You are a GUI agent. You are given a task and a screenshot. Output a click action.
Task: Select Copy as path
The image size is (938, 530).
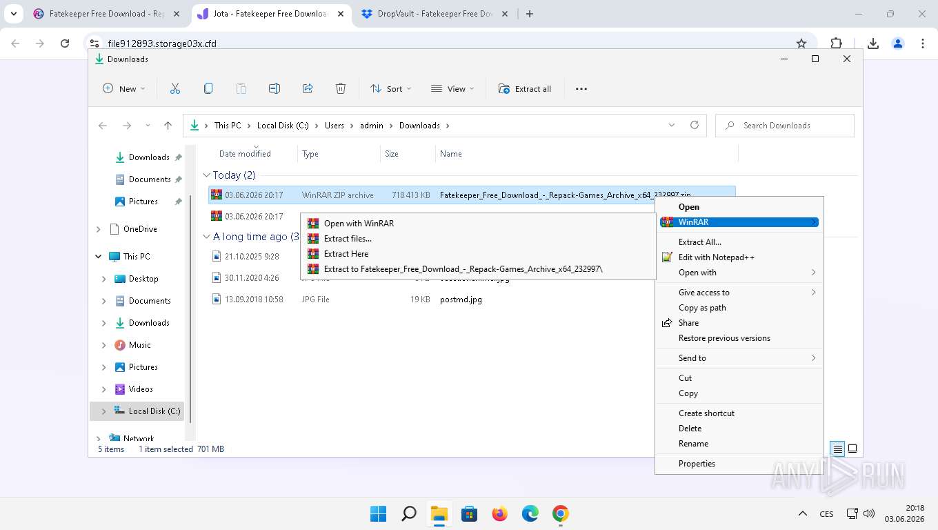(x=739, y=308)
